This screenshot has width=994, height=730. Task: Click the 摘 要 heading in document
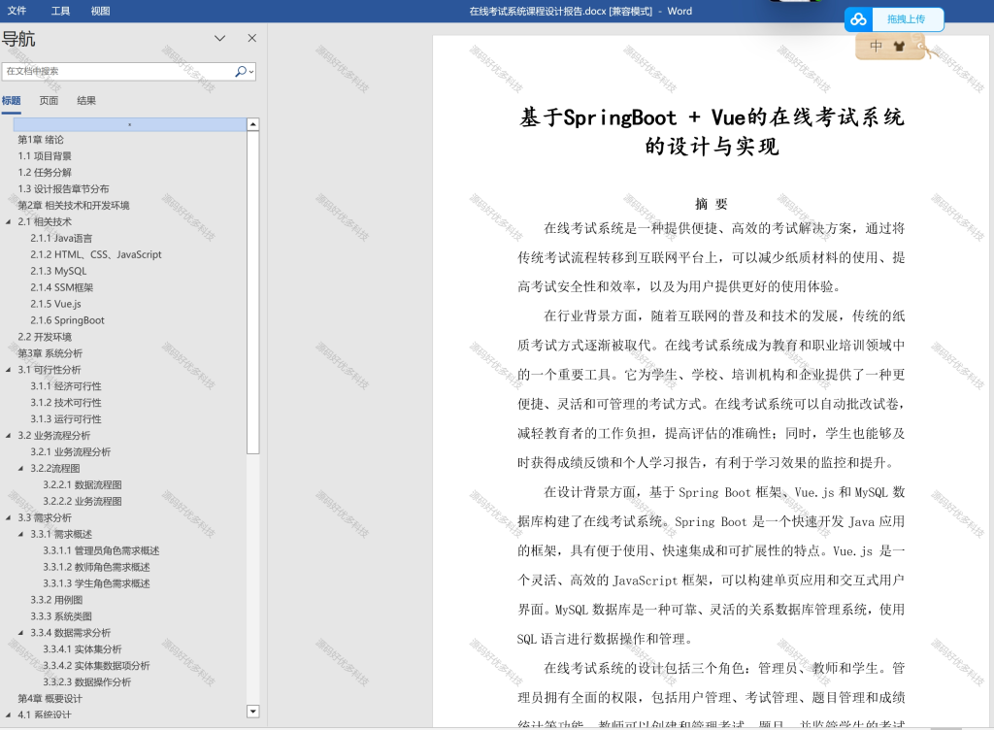(x=712, y=204)
